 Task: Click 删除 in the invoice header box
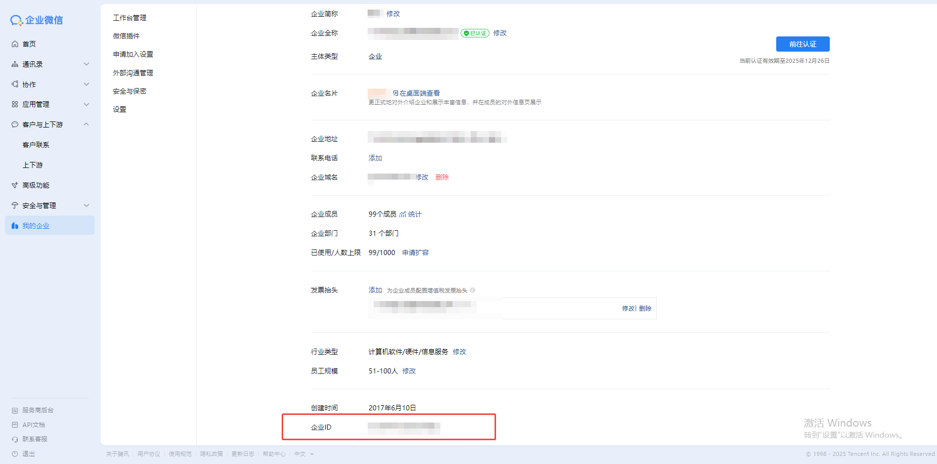(645, 308)
